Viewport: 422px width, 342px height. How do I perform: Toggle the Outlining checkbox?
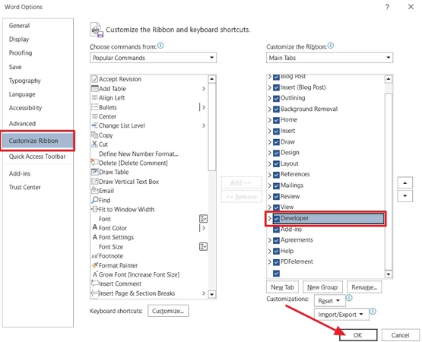click(x=276, y=98)
